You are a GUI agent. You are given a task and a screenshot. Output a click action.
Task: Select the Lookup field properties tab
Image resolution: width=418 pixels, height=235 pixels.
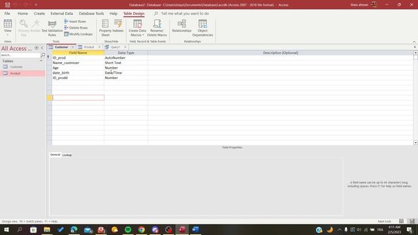click(67, 155)
